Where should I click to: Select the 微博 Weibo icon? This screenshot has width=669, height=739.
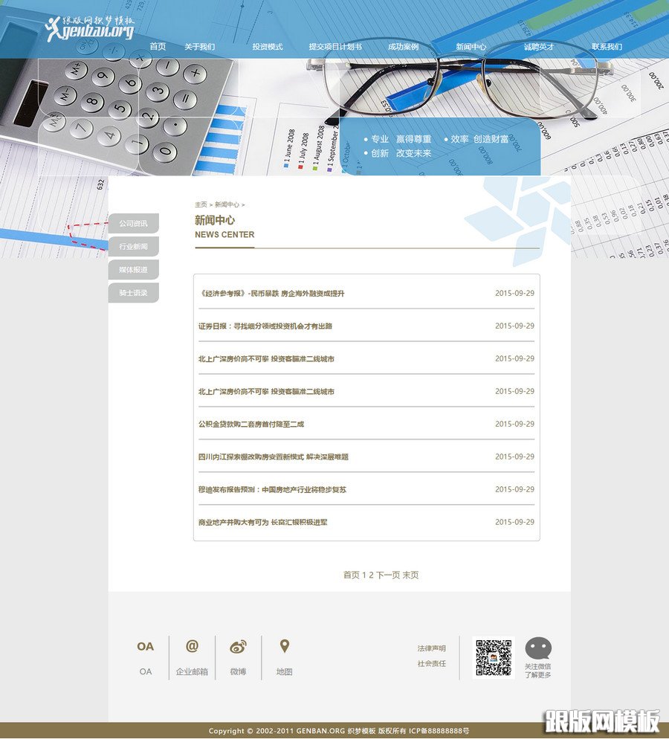238,647
